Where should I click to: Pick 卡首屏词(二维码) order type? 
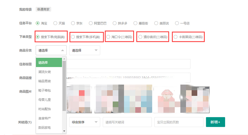tap(176, 37)
